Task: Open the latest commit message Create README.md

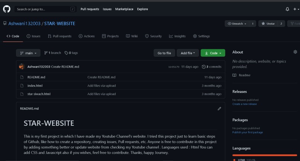Action: click(65, 67)
